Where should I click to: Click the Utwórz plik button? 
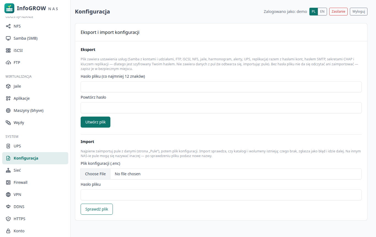click(x=96, y=122)
